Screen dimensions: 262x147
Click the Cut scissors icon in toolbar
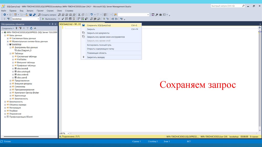[79, 15]
